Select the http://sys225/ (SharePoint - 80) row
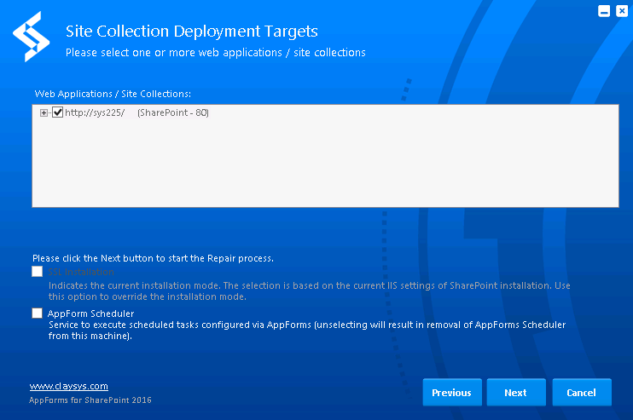This screenshot has width=633, height=420. pos(136,112)
